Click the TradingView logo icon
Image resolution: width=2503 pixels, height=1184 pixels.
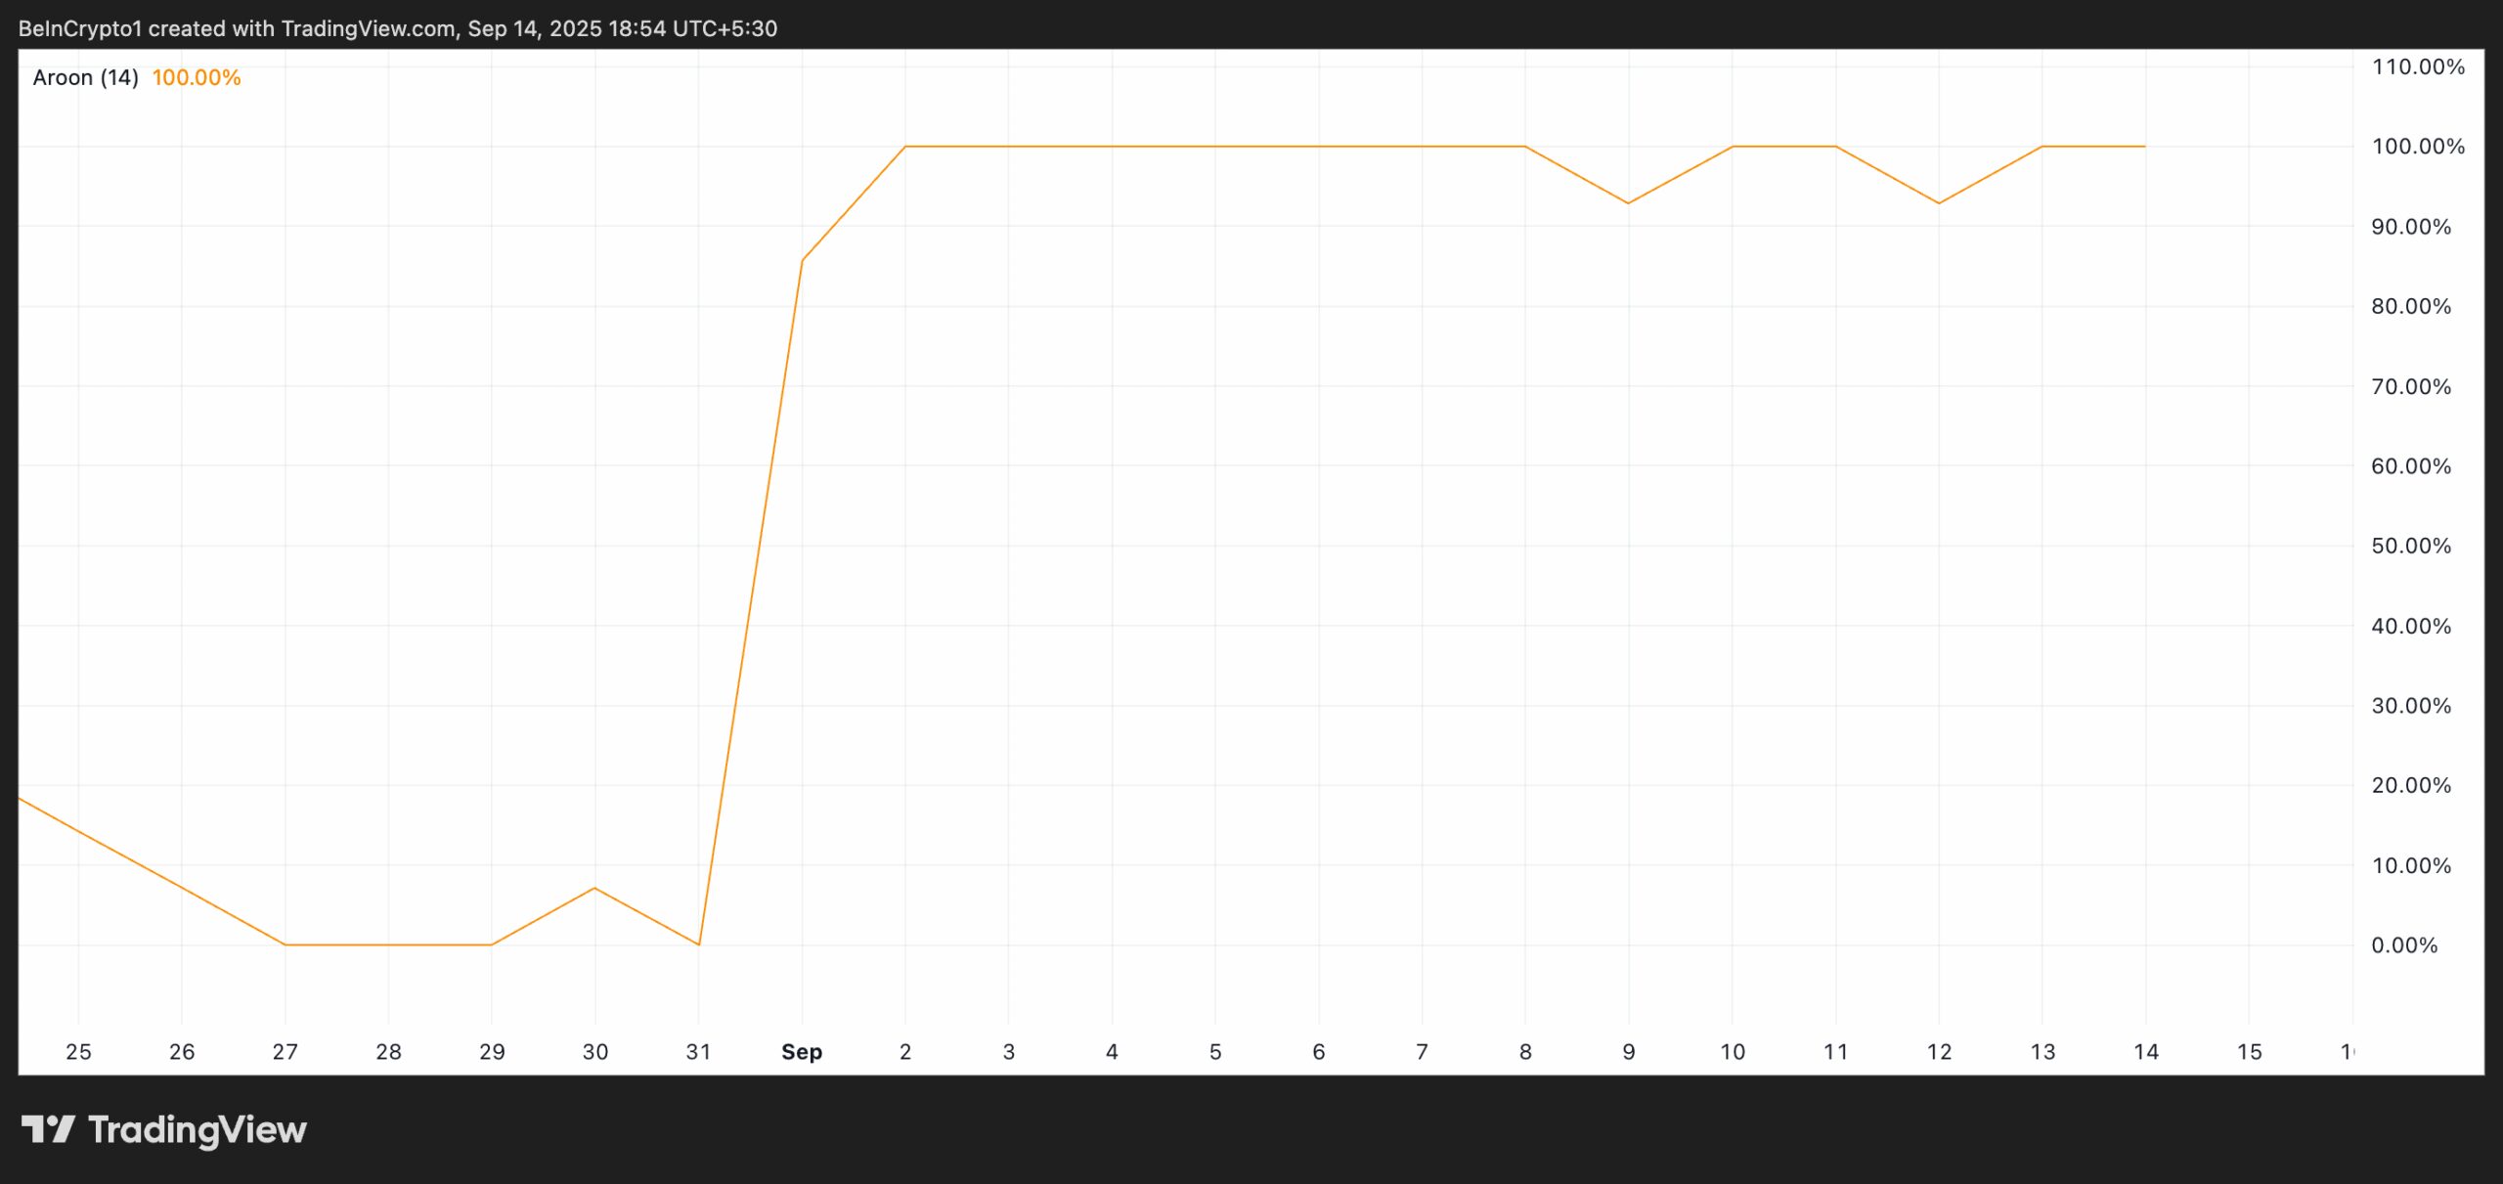pyautogui.click(x=47, y=1129)
